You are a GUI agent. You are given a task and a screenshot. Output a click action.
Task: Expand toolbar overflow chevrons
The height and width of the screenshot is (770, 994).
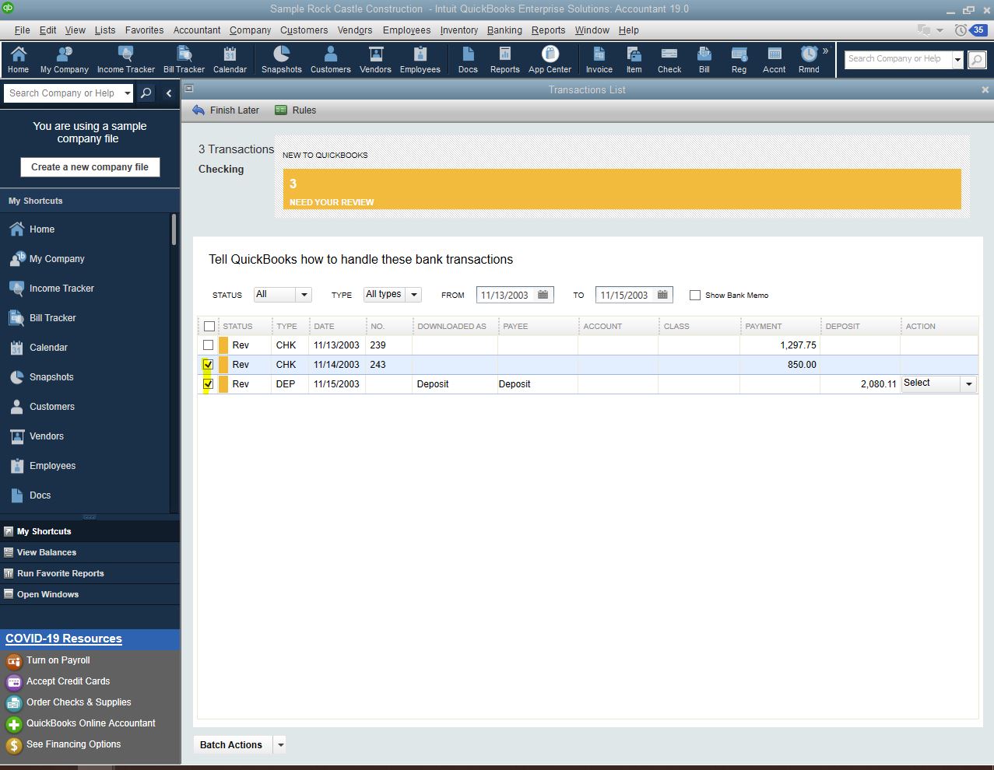[x=826, y=51]
